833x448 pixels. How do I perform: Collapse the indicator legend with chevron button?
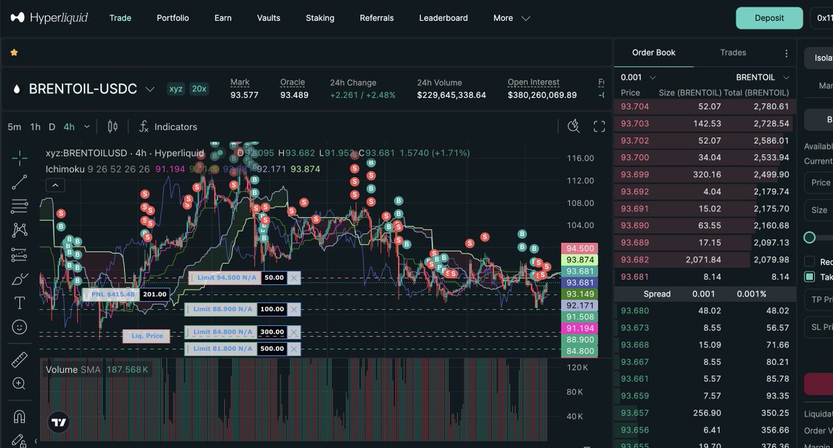point(55,185)
